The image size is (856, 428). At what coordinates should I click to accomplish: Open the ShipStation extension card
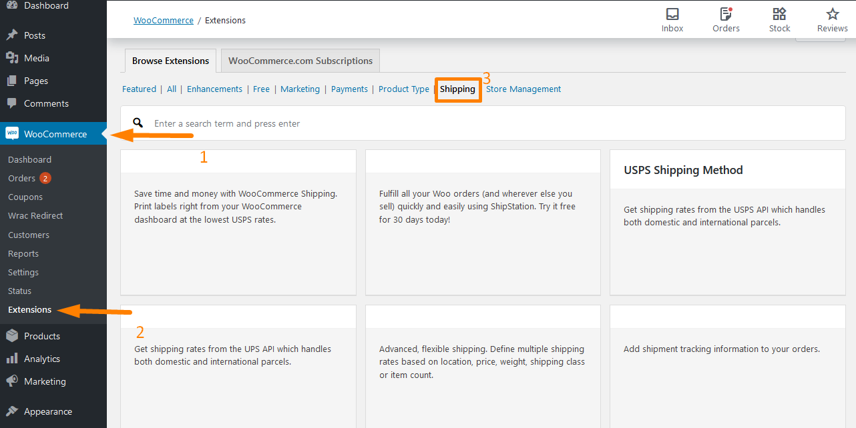coord(483,222)
